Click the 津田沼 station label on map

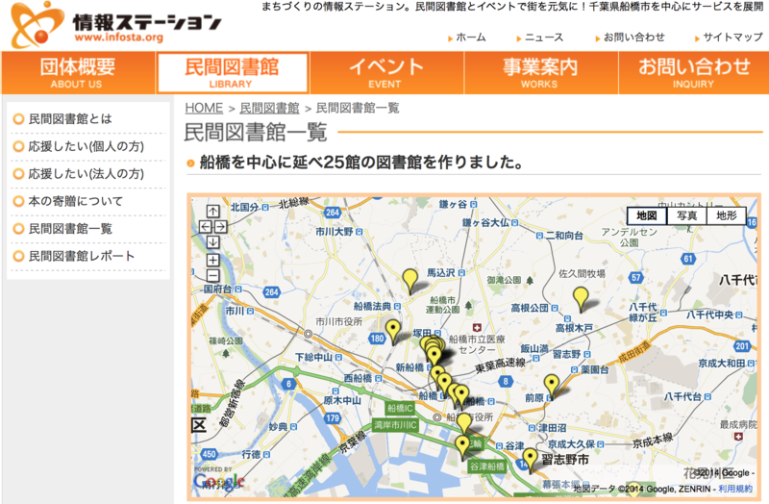pyautogui.click(x=553, y=428)
